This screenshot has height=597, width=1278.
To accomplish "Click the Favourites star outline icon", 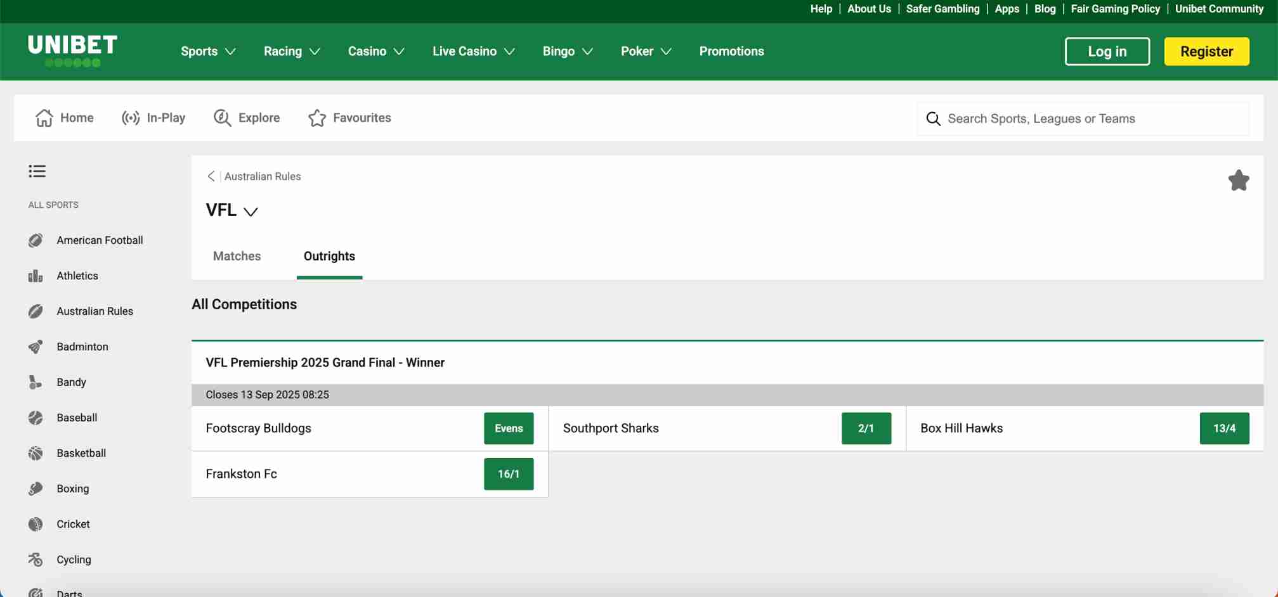I will 317,118.
